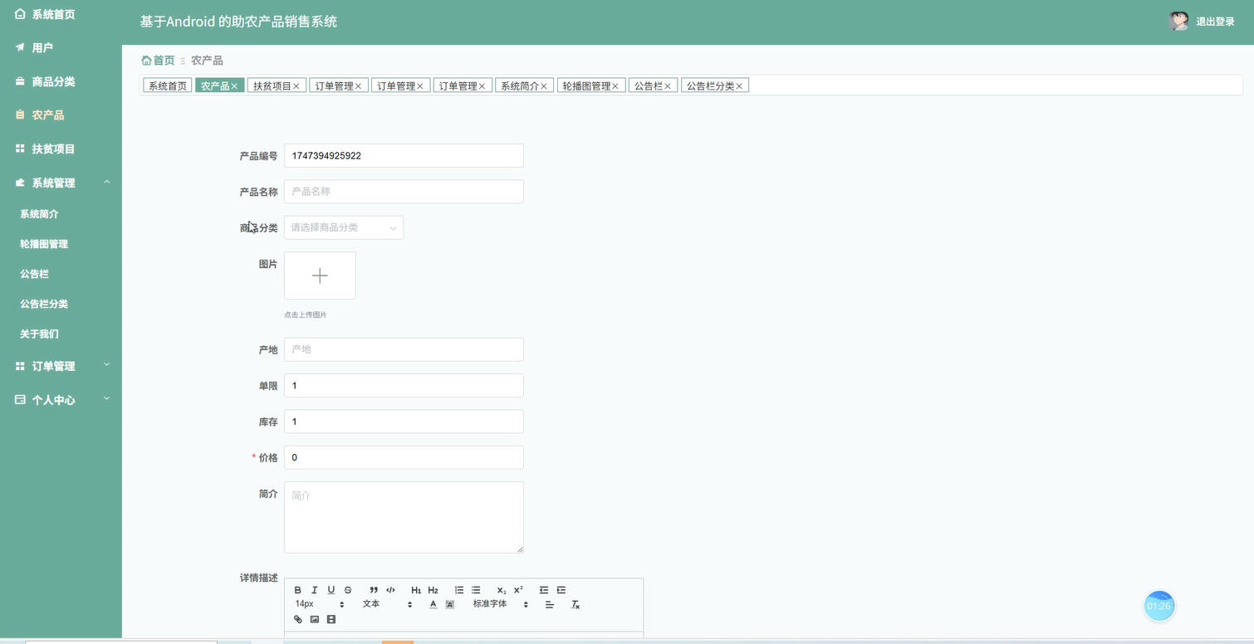Focus the 单限 input field
The height and width of the screenshot is (644, 1254).
click(404, 385)
